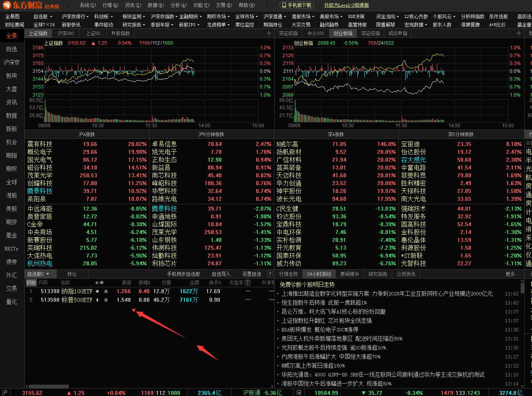This screenshot has width=532, height=396.
Task: Switch to the 上证50 index tab
Action: pyautogui.click(x=93, y=33)
